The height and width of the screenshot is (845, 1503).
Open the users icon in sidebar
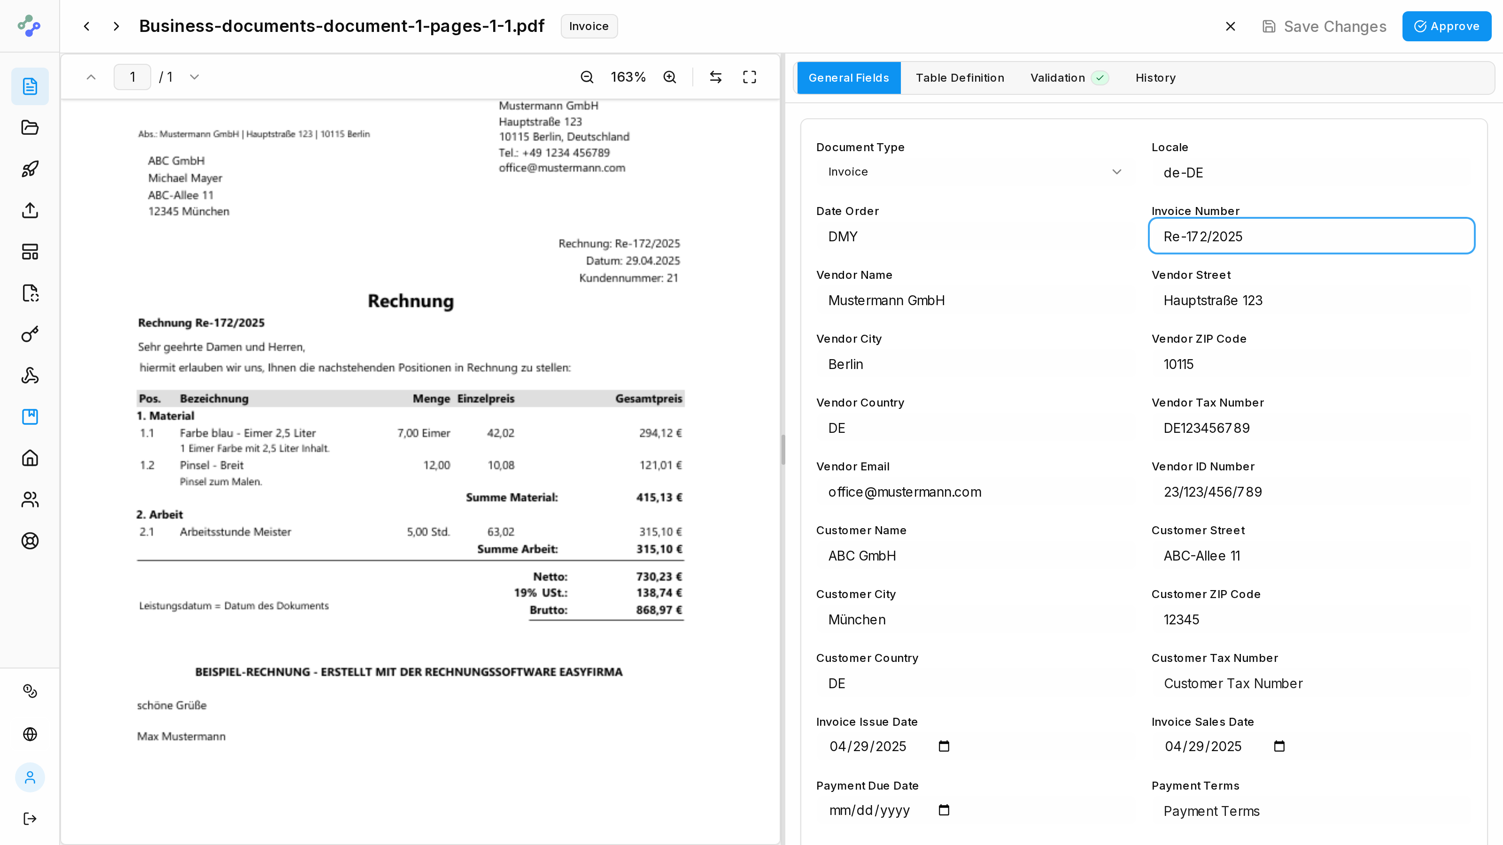coord(30,500)
